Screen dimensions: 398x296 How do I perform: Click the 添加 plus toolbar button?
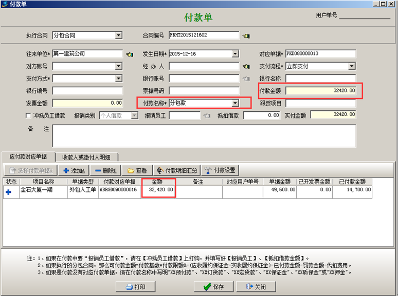click(x=74, y=170)
